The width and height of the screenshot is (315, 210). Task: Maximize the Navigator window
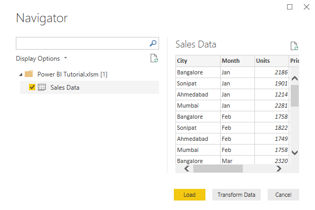(290, 7)
